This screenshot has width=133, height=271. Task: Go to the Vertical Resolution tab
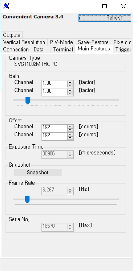coord(24,42)
